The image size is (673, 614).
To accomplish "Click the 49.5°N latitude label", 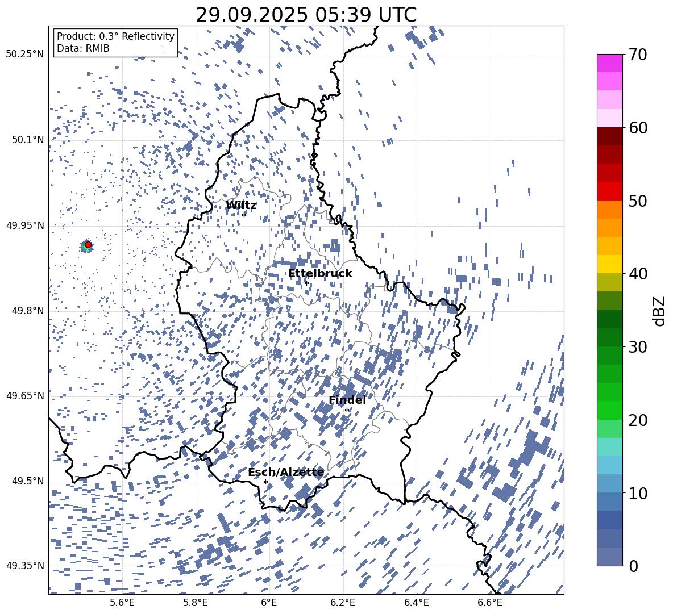I will tap(28, 481).
